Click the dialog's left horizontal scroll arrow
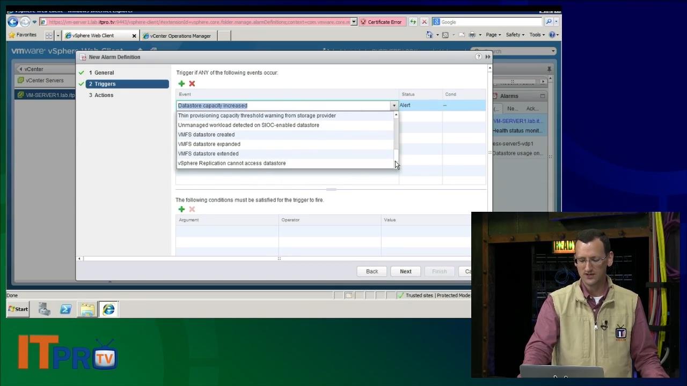Viewport: 687px width, 386px height. (x=79, y=259)
